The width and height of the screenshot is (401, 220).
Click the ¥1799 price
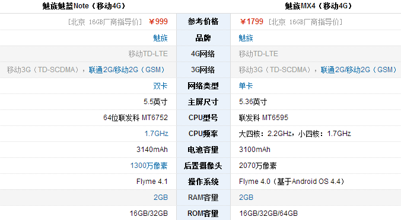click(252, 22)
